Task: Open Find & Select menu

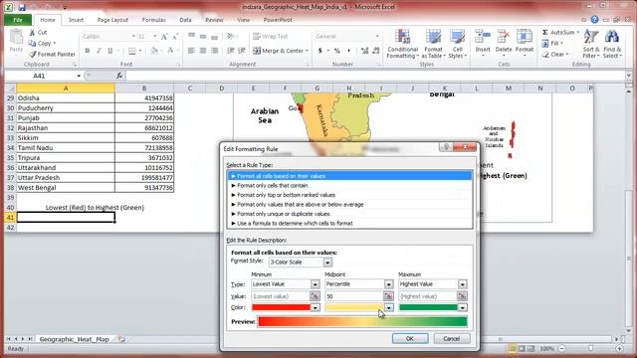Action: [x=612, y=44]
